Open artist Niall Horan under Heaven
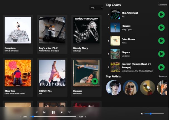 77,94
